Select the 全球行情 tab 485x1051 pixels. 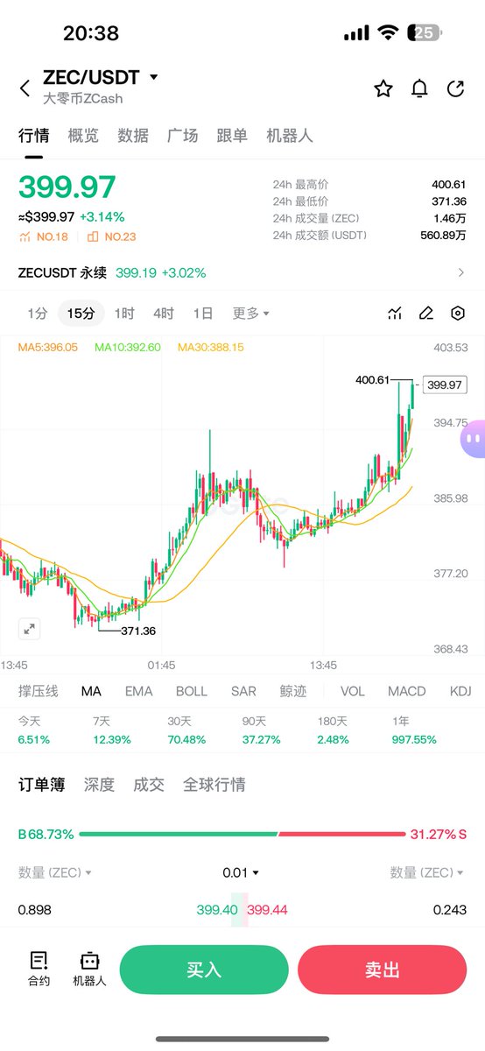click(214, 785)
